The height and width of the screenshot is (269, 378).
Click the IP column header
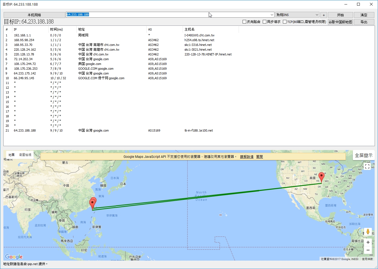[30, 29]
